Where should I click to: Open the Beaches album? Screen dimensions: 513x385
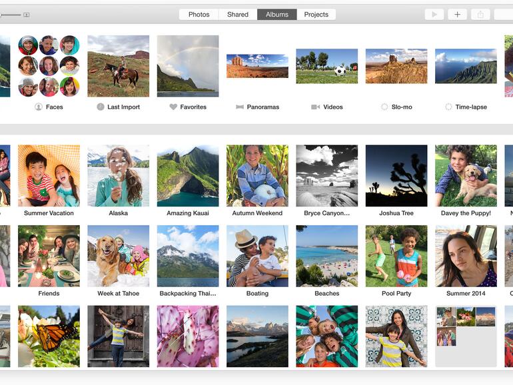tap(327, 256)
